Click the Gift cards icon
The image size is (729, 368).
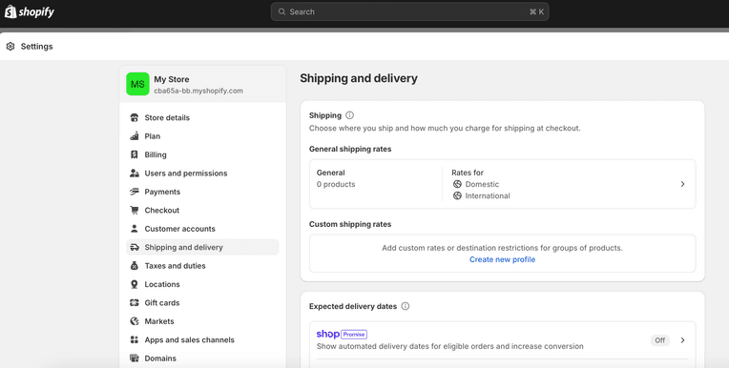point(135,303)
